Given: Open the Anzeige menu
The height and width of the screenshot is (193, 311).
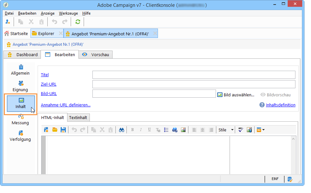Looking at the screenshot, I should (48, 13).
